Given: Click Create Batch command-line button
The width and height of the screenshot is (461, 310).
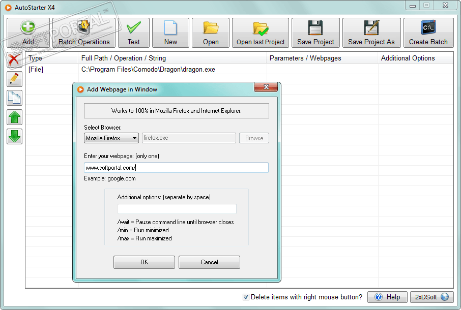Looking at the screenshot, I should pos(428,33).
